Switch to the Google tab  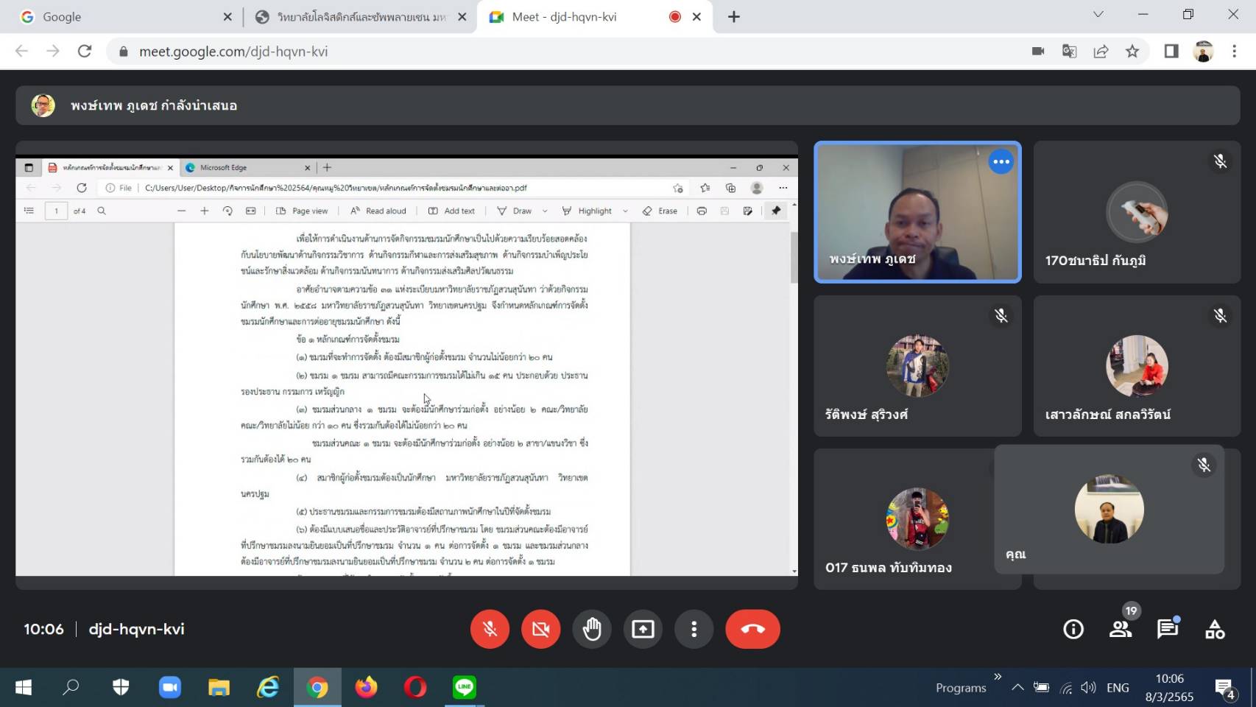pos(118,17)
